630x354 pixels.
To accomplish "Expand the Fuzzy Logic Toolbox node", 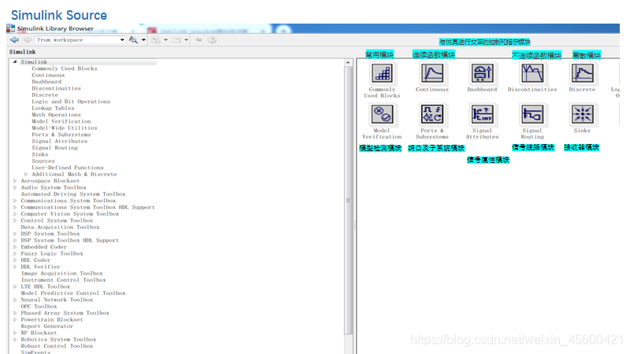I will (x=15, y=253).
